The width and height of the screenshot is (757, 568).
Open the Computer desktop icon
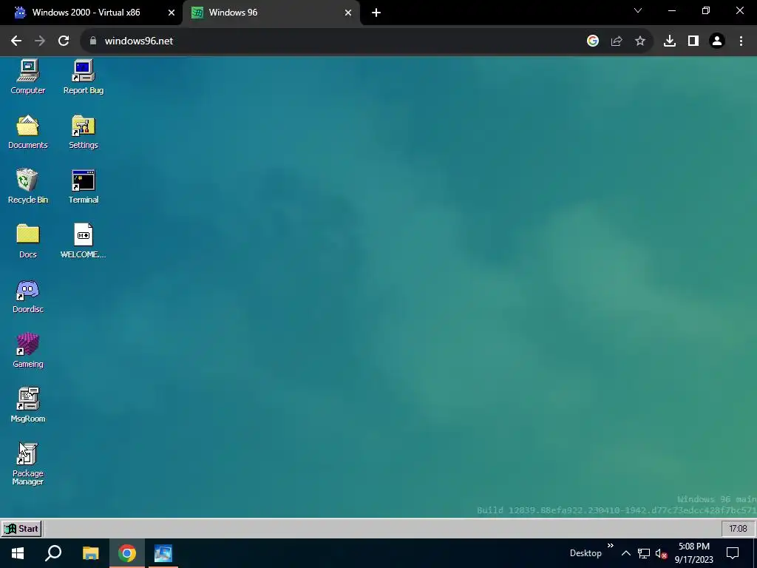28,77
